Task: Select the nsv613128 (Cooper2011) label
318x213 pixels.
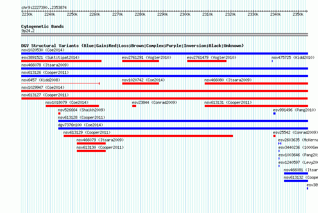Action: (x=81, y=117)
